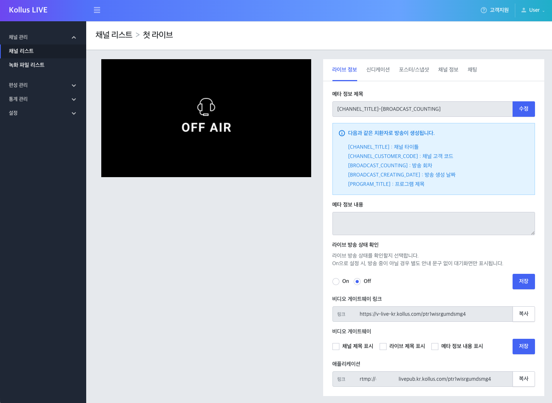Click the 수정 button next to the meta title
552x403 pixels.
(x=524, y=109)
